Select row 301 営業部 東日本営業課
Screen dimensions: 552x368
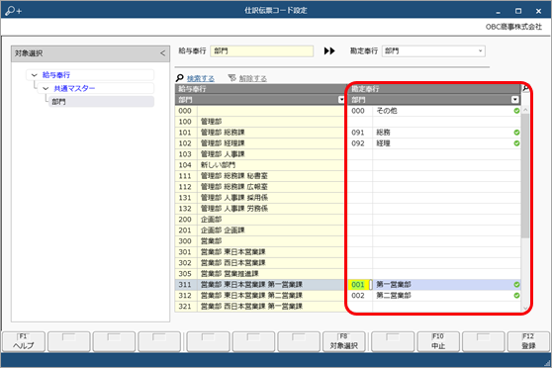(261, 252)
